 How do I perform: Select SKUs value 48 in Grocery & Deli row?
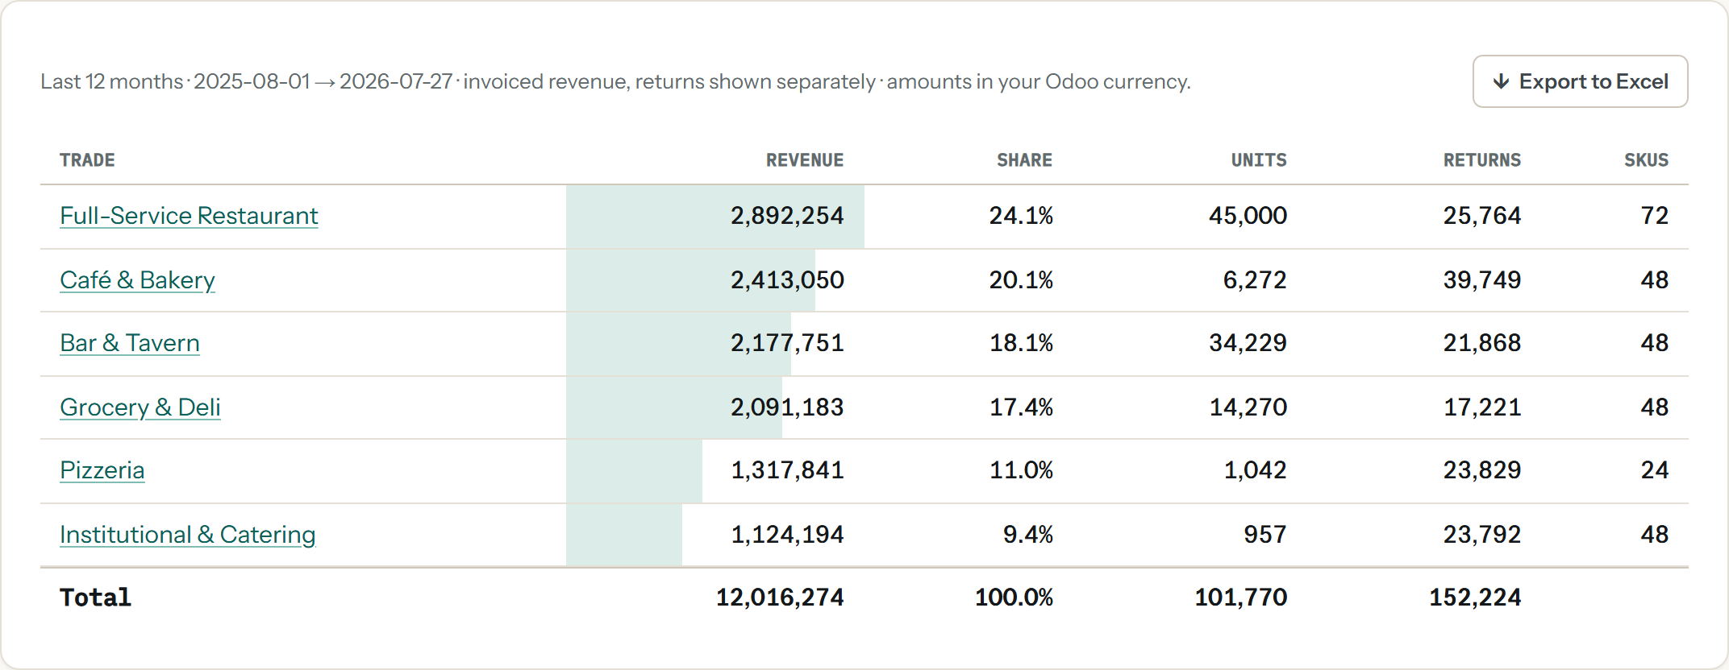tap(1655, 407)
